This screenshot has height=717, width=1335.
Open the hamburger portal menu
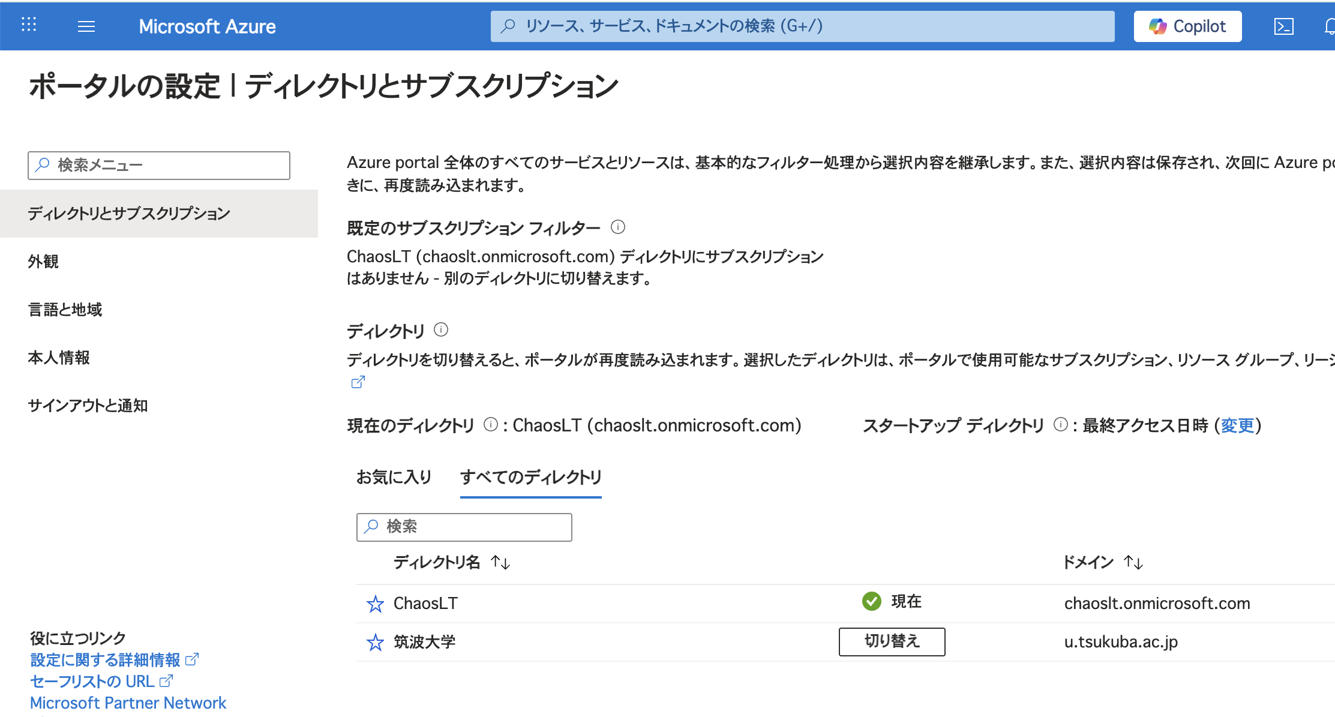pos(86,26)
